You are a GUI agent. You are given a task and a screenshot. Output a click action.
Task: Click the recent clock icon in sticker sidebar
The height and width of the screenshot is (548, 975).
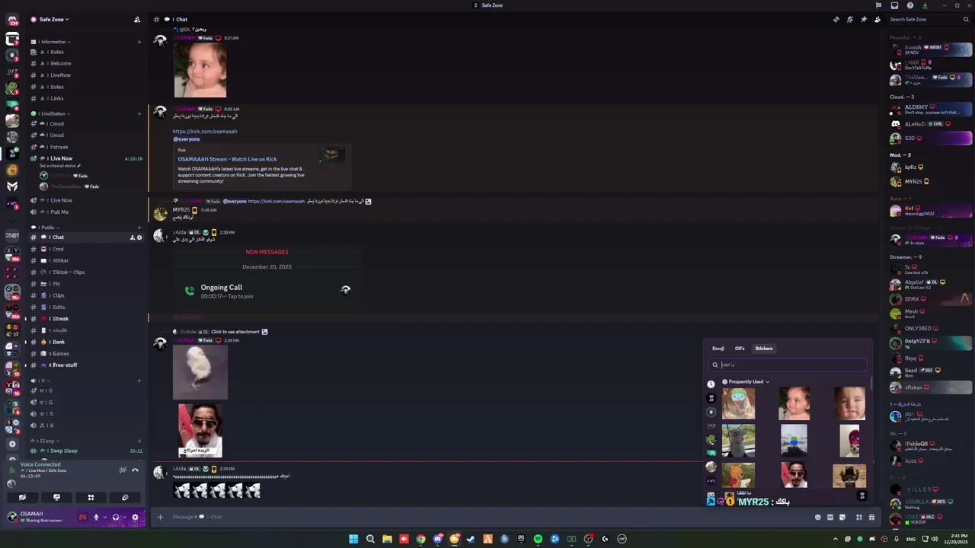click(711, 384)
